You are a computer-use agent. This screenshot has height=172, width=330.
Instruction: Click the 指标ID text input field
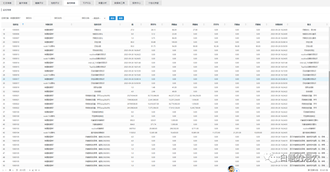[x=42, y=18]
